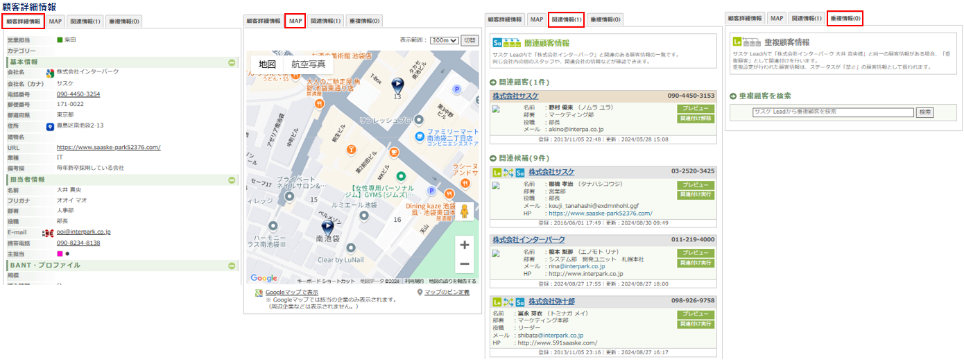The image size is (964, 364).
Task: Open 重複情報(0) tab in the map panel
Action: tap(364, 21)
